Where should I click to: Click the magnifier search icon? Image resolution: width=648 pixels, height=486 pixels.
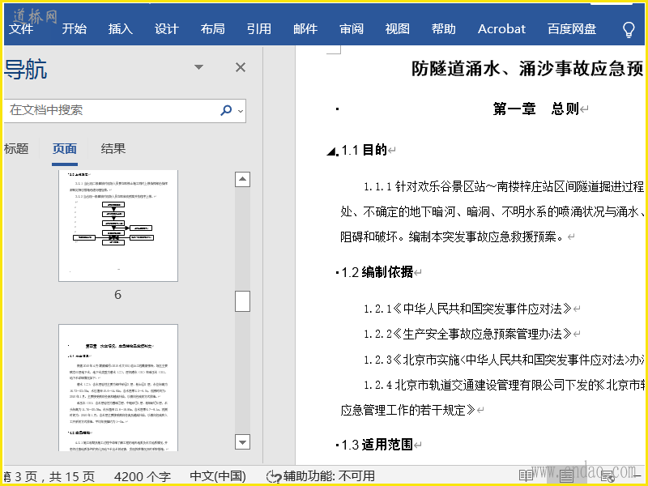226,110
